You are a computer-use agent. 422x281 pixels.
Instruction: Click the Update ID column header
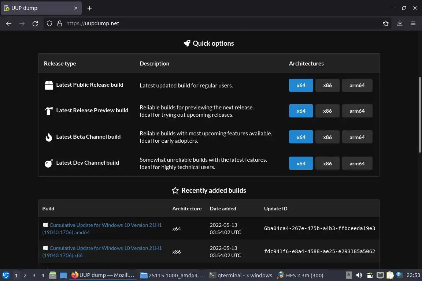(x=275, y=209)
